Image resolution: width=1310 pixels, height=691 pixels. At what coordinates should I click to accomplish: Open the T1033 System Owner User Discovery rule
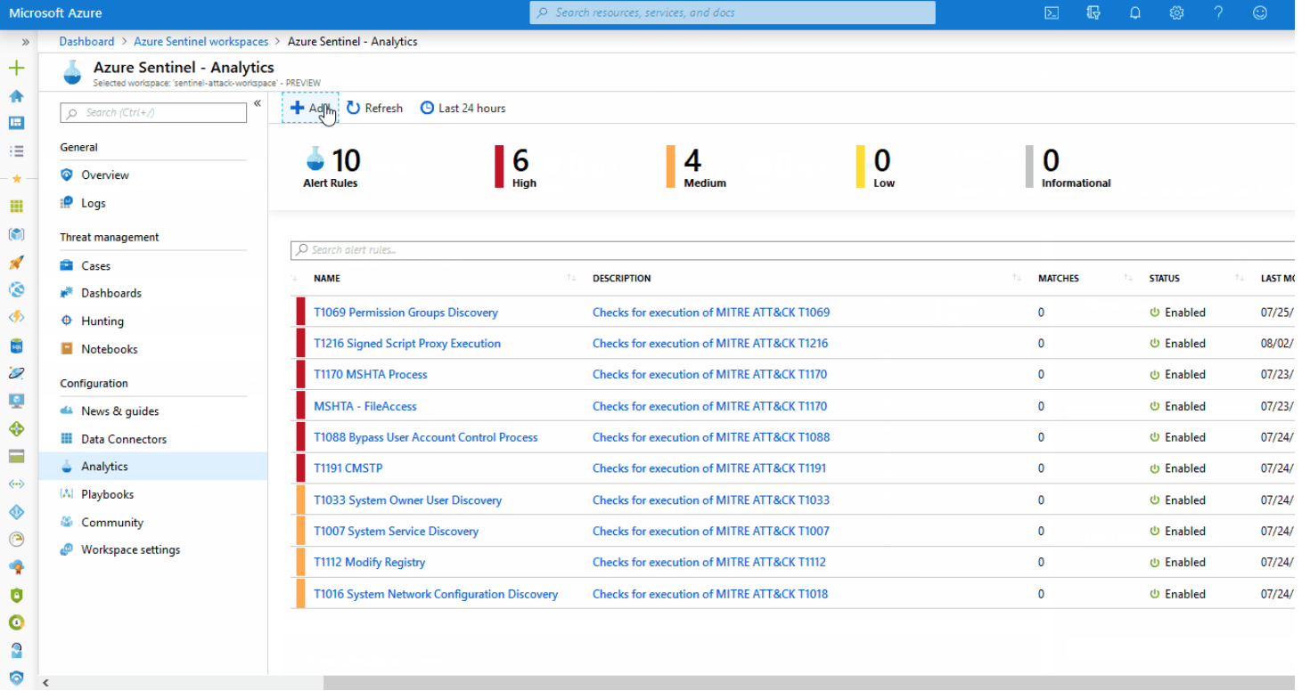(x=408, y=500)
